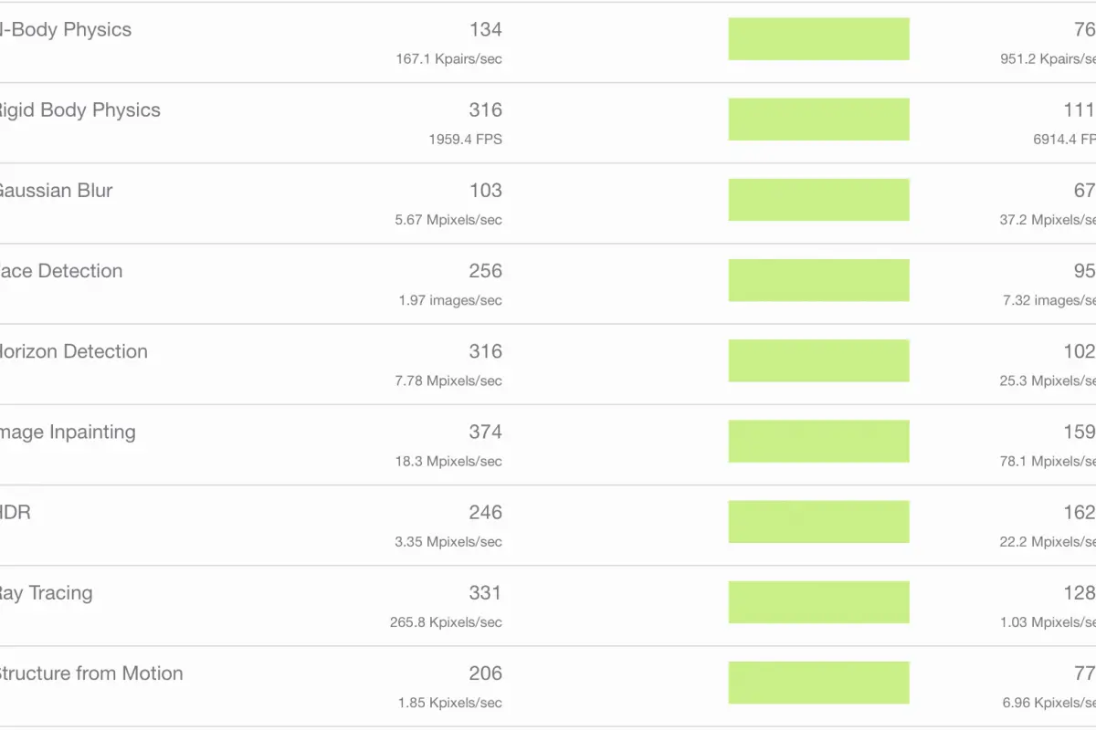
Task: Select the Rigid Body Physics row label
Action: click(x=79, y=110)
